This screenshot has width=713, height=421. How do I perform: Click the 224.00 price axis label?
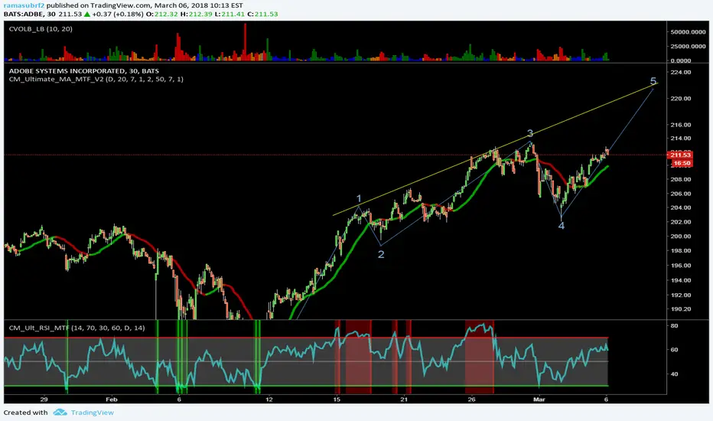click(x=680, y=73)
